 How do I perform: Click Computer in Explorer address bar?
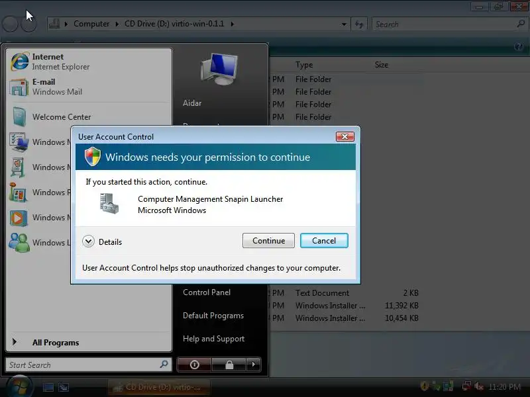91,24
